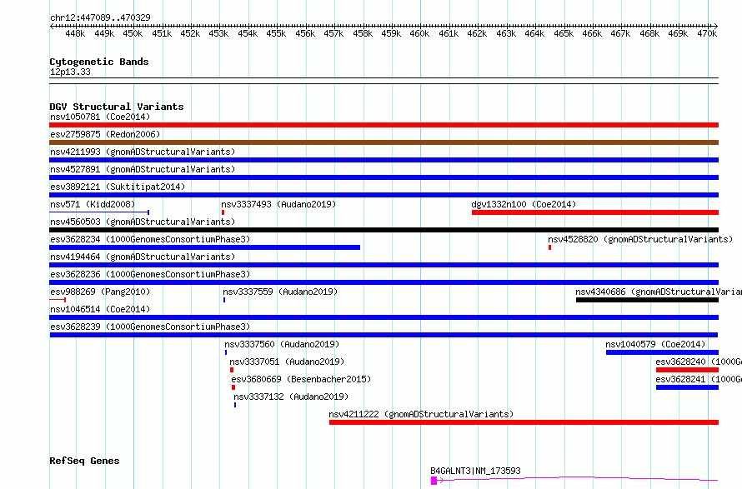742x489 pixels.
Task: Select the dgv1332n100 (Coe2014) red bar
Action: 595,212
